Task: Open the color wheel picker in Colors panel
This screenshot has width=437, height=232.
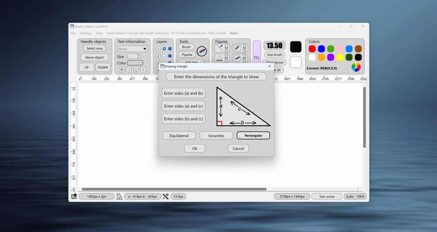Action: (x=356, y=67)
